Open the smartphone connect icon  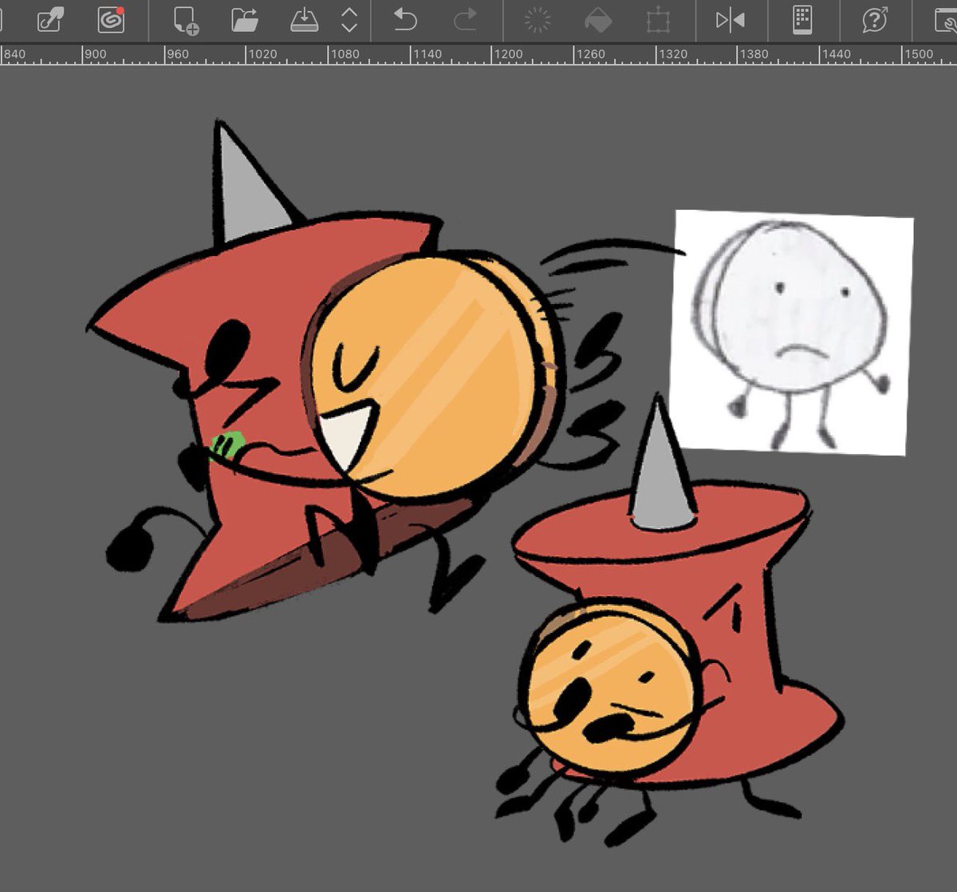pos(802,20)
